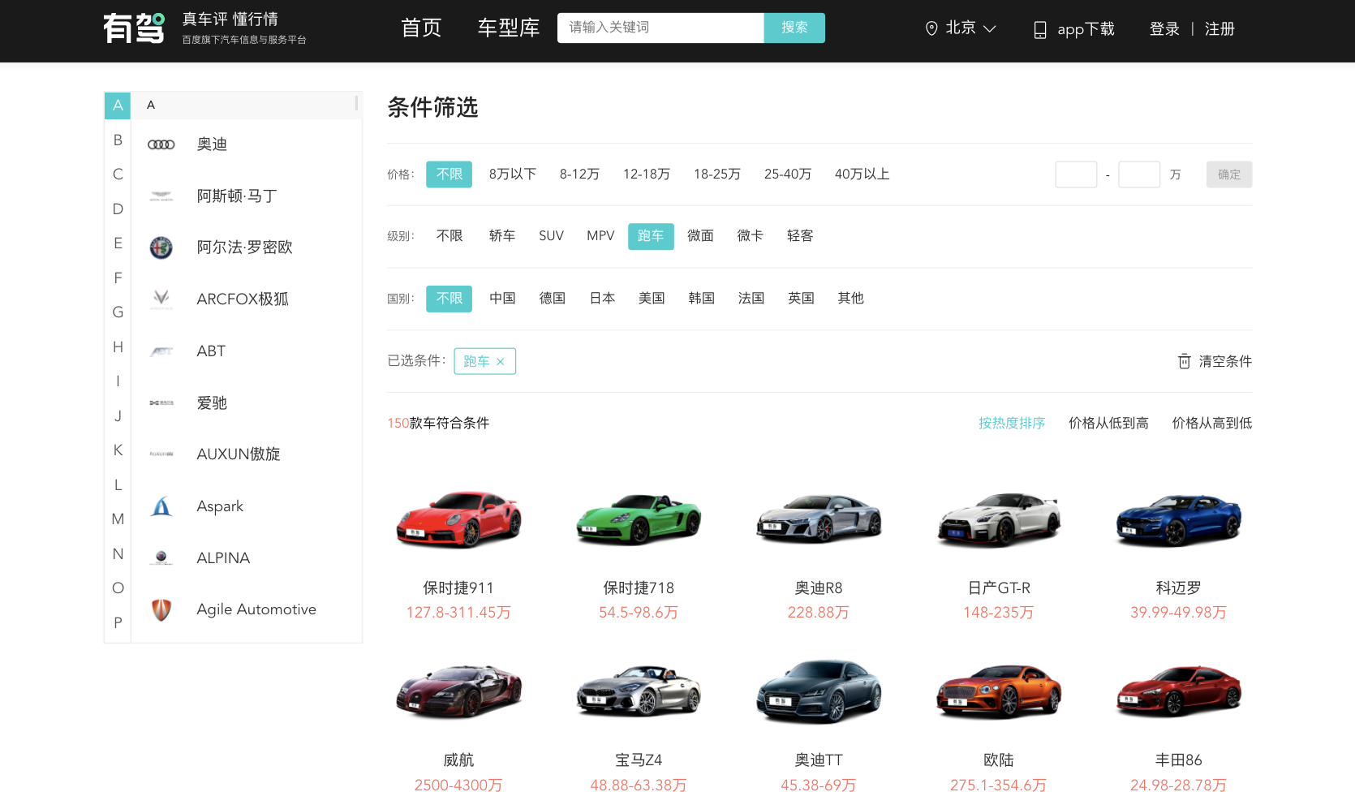The image size is (1355, 792).
Task: Click the 注册 link
Action: coord(1219,29)
